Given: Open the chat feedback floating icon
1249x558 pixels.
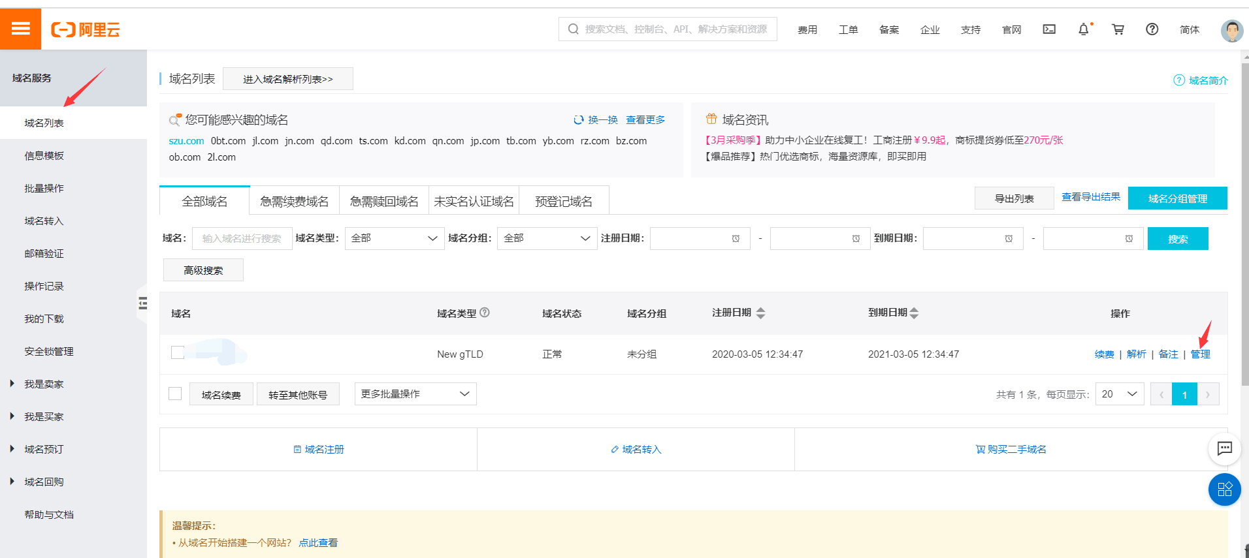Looking at the screenshot, I should tap(1225, 448).
